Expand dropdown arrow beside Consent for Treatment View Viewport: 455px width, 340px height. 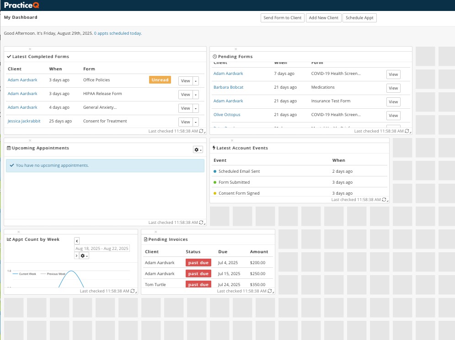pos(196,122)
